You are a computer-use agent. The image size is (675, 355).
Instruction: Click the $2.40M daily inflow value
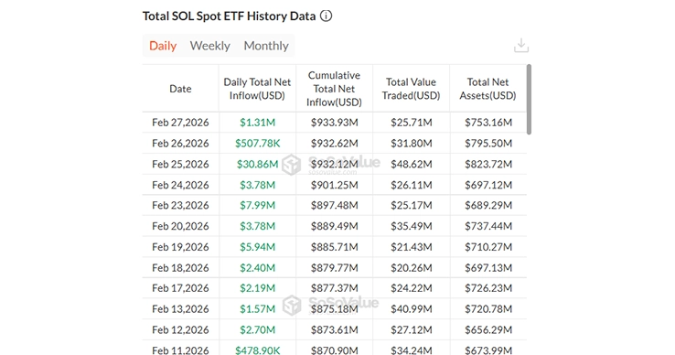click(257, 267)
